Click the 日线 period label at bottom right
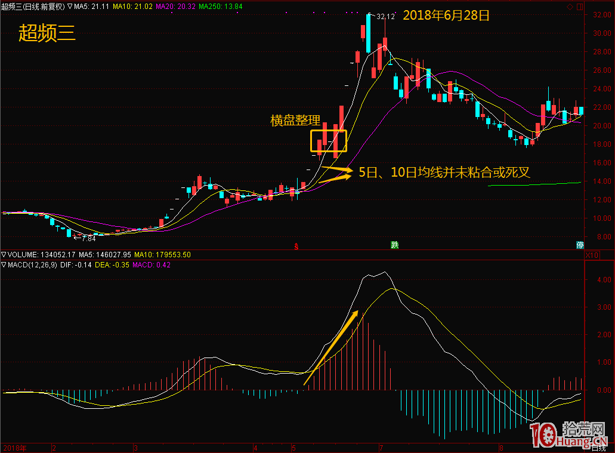Viewport: 615px width, 453px height. click(x=598, y=448)
